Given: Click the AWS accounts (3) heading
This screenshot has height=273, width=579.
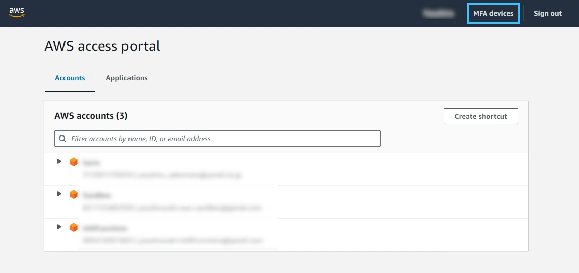Looking at the screenshot, I should [x=91, y=116].
